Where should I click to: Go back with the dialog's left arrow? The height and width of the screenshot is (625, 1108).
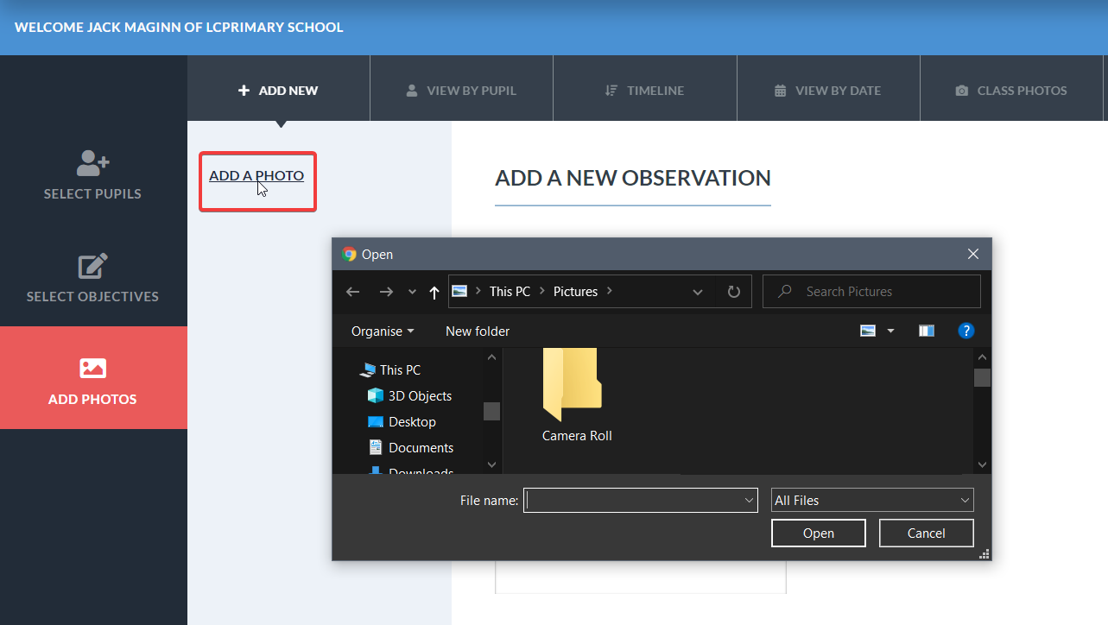pos(352,292)
